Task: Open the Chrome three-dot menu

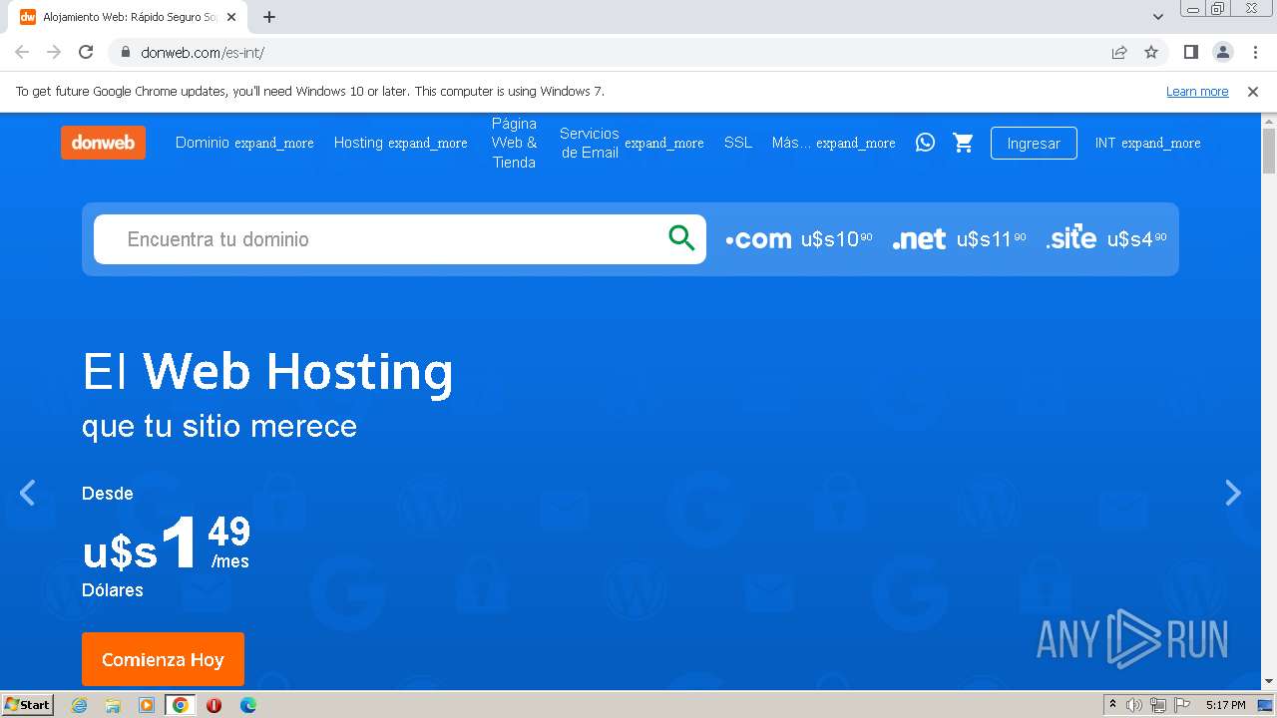Action: [x=1255, y=52]
